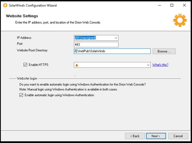
Task: Click the Enable HTTPS label text
Action: [x=39, y=65]
